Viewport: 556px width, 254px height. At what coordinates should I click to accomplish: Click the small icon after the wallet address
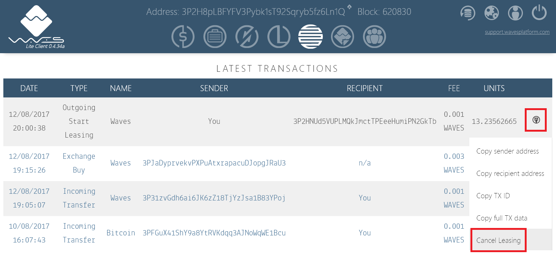click(x=349, y=7)
